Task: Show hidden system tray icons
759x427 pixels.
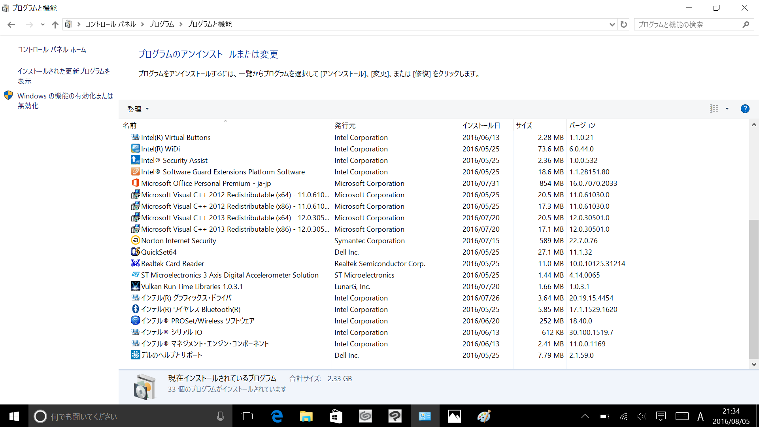Action: 585,416
